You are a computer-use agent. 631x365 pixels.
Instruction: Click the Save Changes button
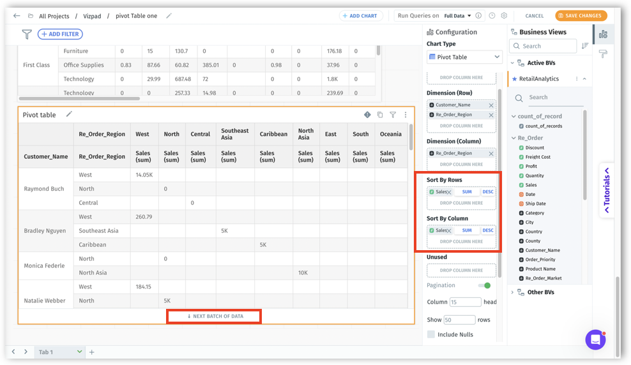click(581, 16)
